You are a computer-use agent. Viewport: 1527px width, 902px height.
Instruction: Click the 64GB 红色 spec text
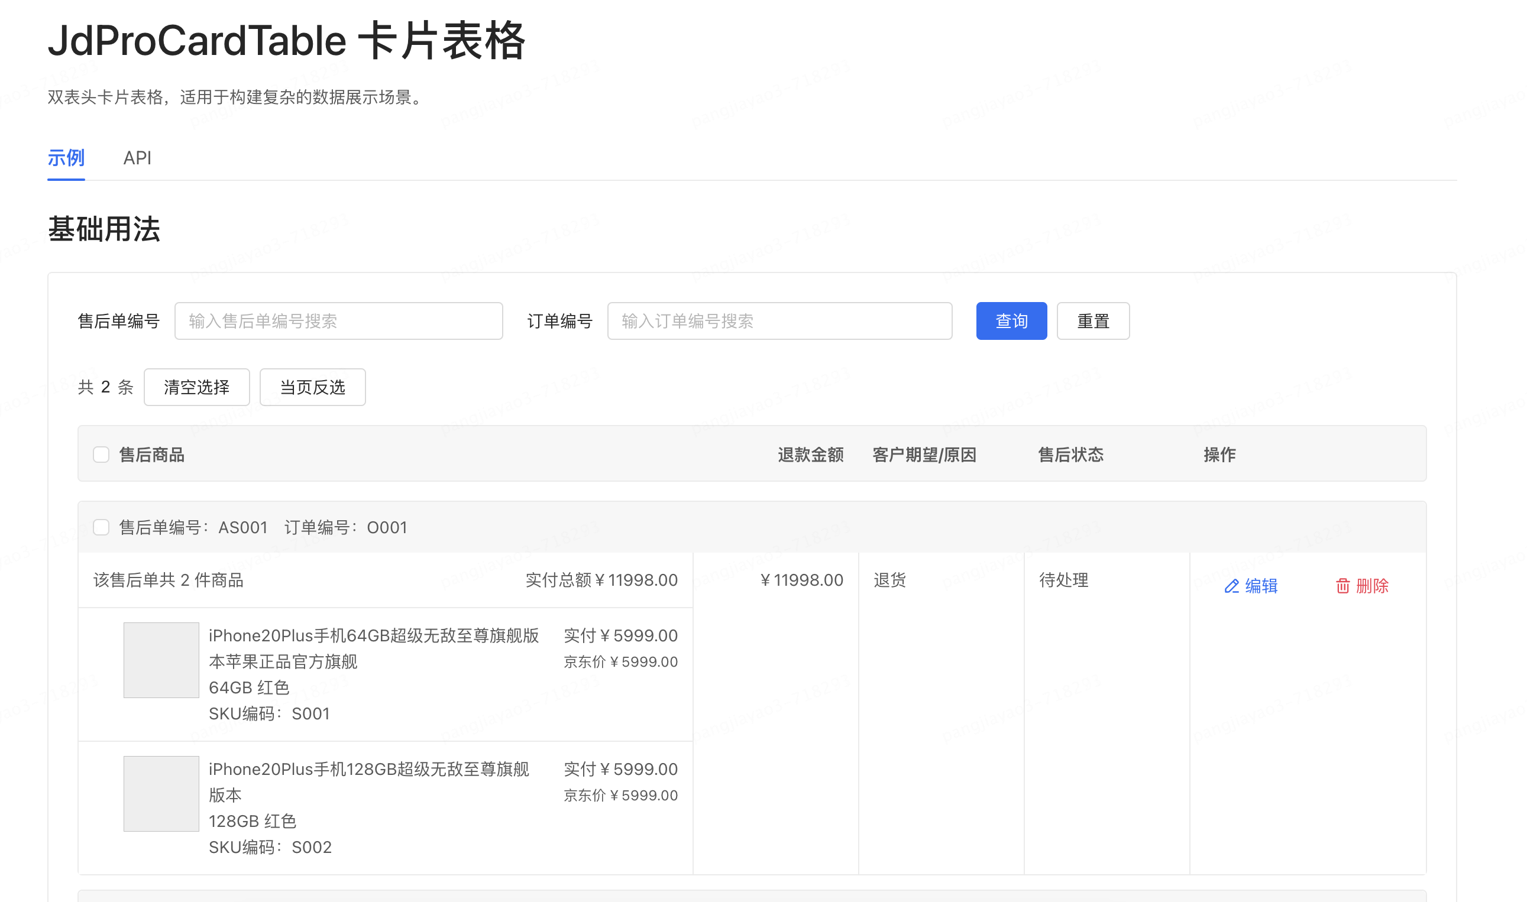(250, 687)
